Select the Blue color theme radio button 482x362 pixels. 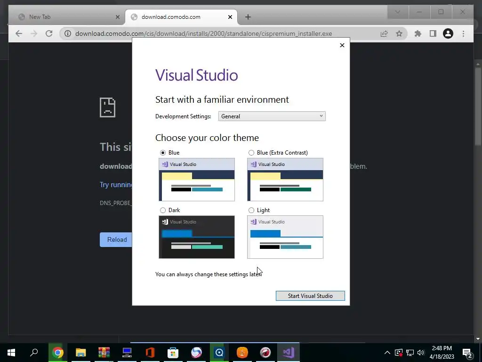coord(162,153)
